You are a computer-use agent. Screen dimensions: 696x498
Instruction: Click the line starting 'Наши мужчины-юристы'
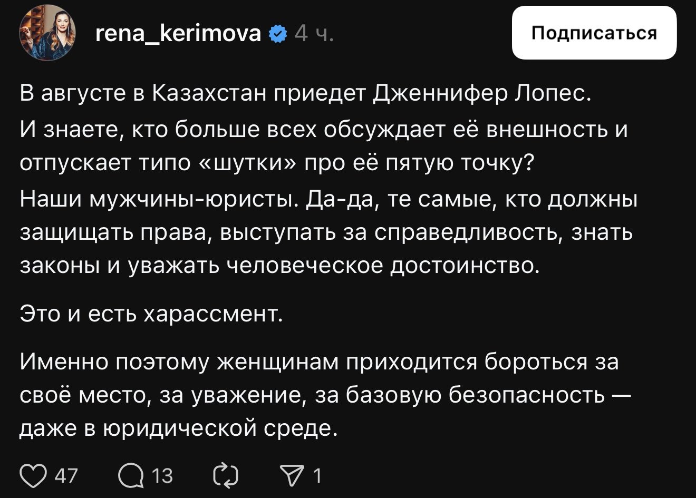coord(328,200)
